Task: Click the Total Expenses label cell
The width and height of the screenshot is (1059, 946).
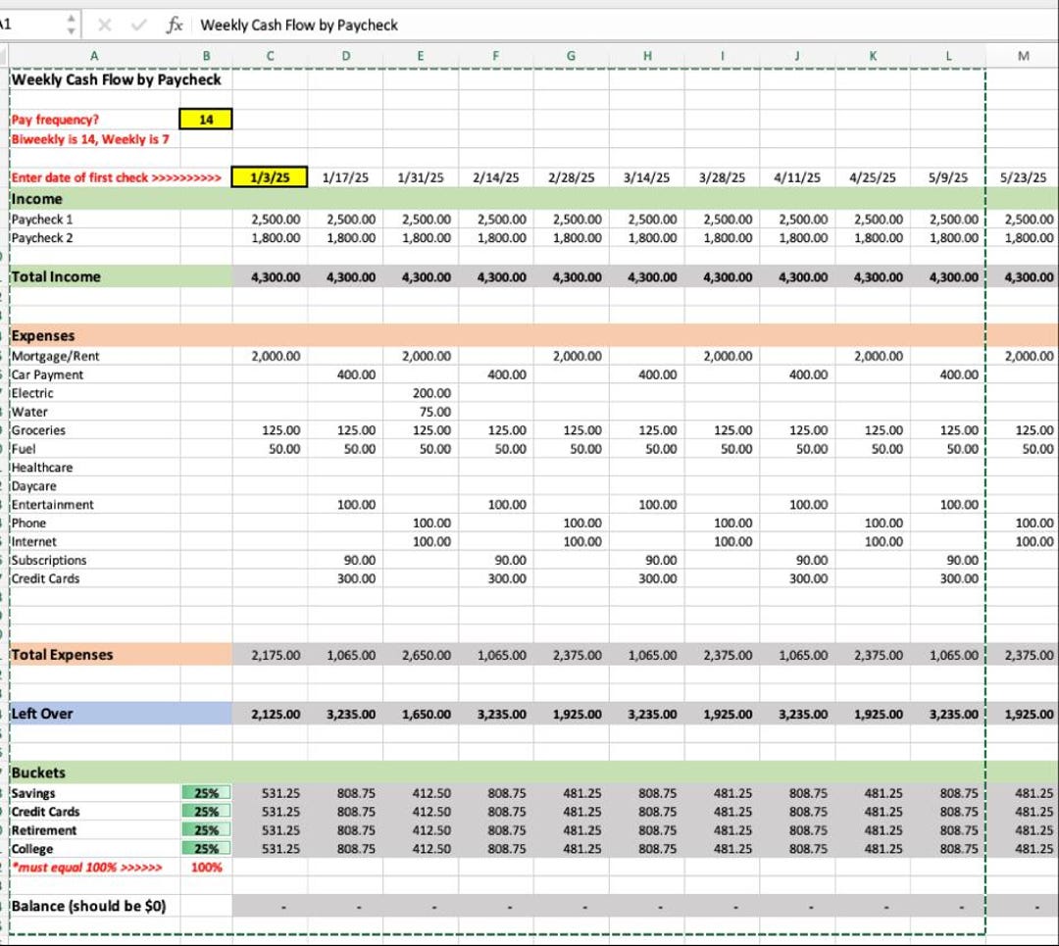Action: pos(59,654)
